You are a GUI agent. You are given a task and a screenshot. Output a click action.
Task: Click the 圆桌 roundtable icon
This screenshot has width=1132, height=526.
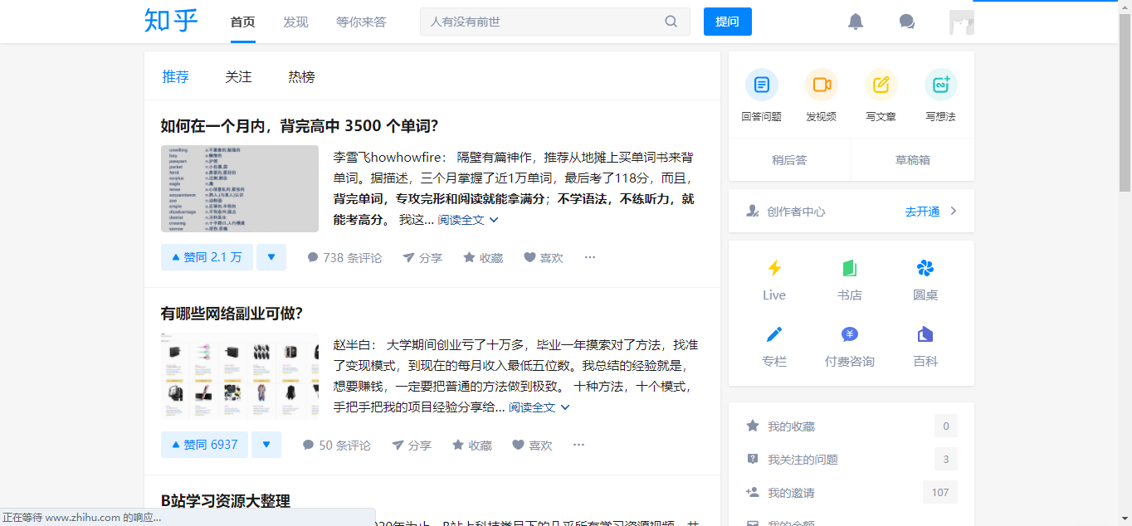(x=925, y=267)
